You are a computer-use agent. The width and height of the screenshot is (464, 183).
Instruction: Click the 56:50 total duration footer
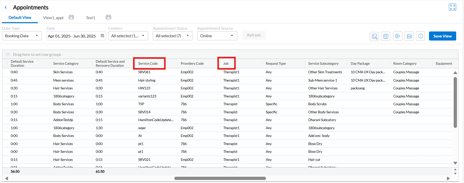pyautogui.click(x=15, y=171)
